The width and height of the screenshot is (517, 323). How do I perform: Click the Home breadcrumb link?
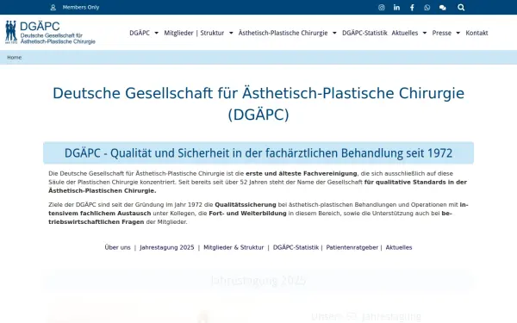14,58
